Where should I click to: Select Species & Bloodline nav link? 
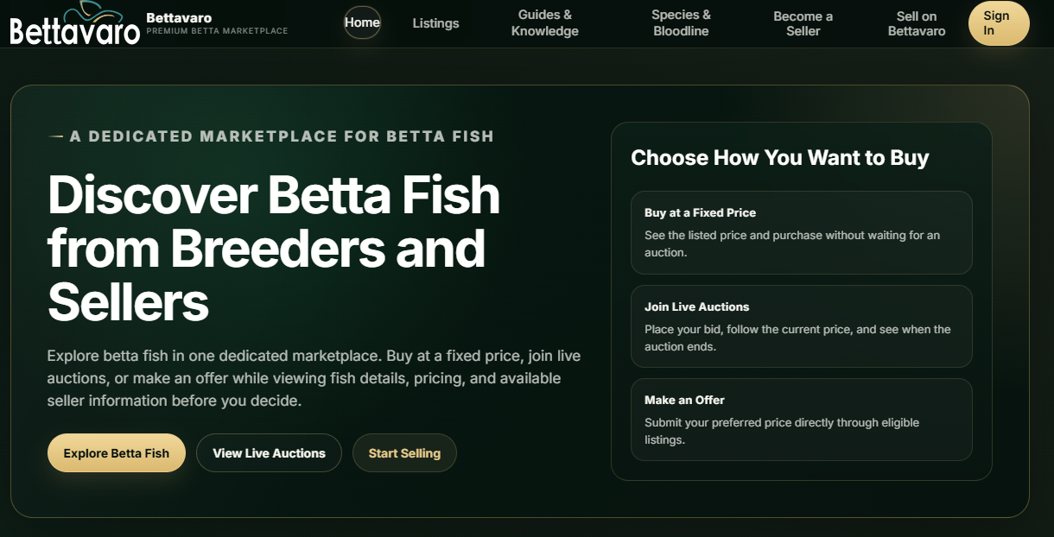(681, 23)
